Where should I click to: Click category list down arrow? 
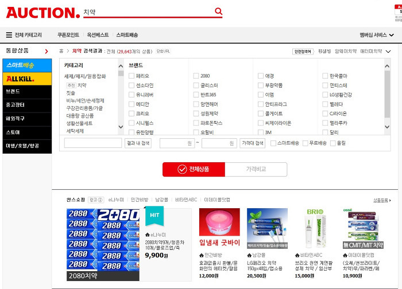click(121, 127)
